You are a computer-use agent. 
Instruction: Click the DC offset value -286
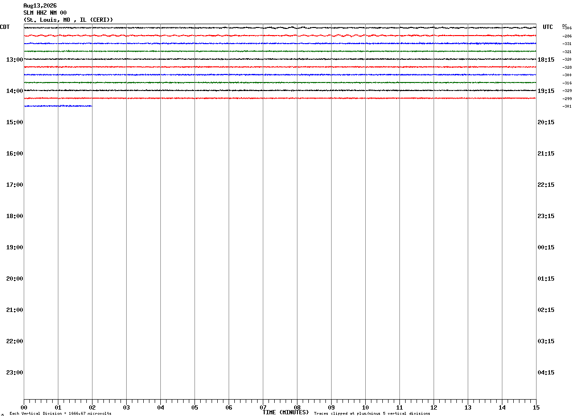567,36
